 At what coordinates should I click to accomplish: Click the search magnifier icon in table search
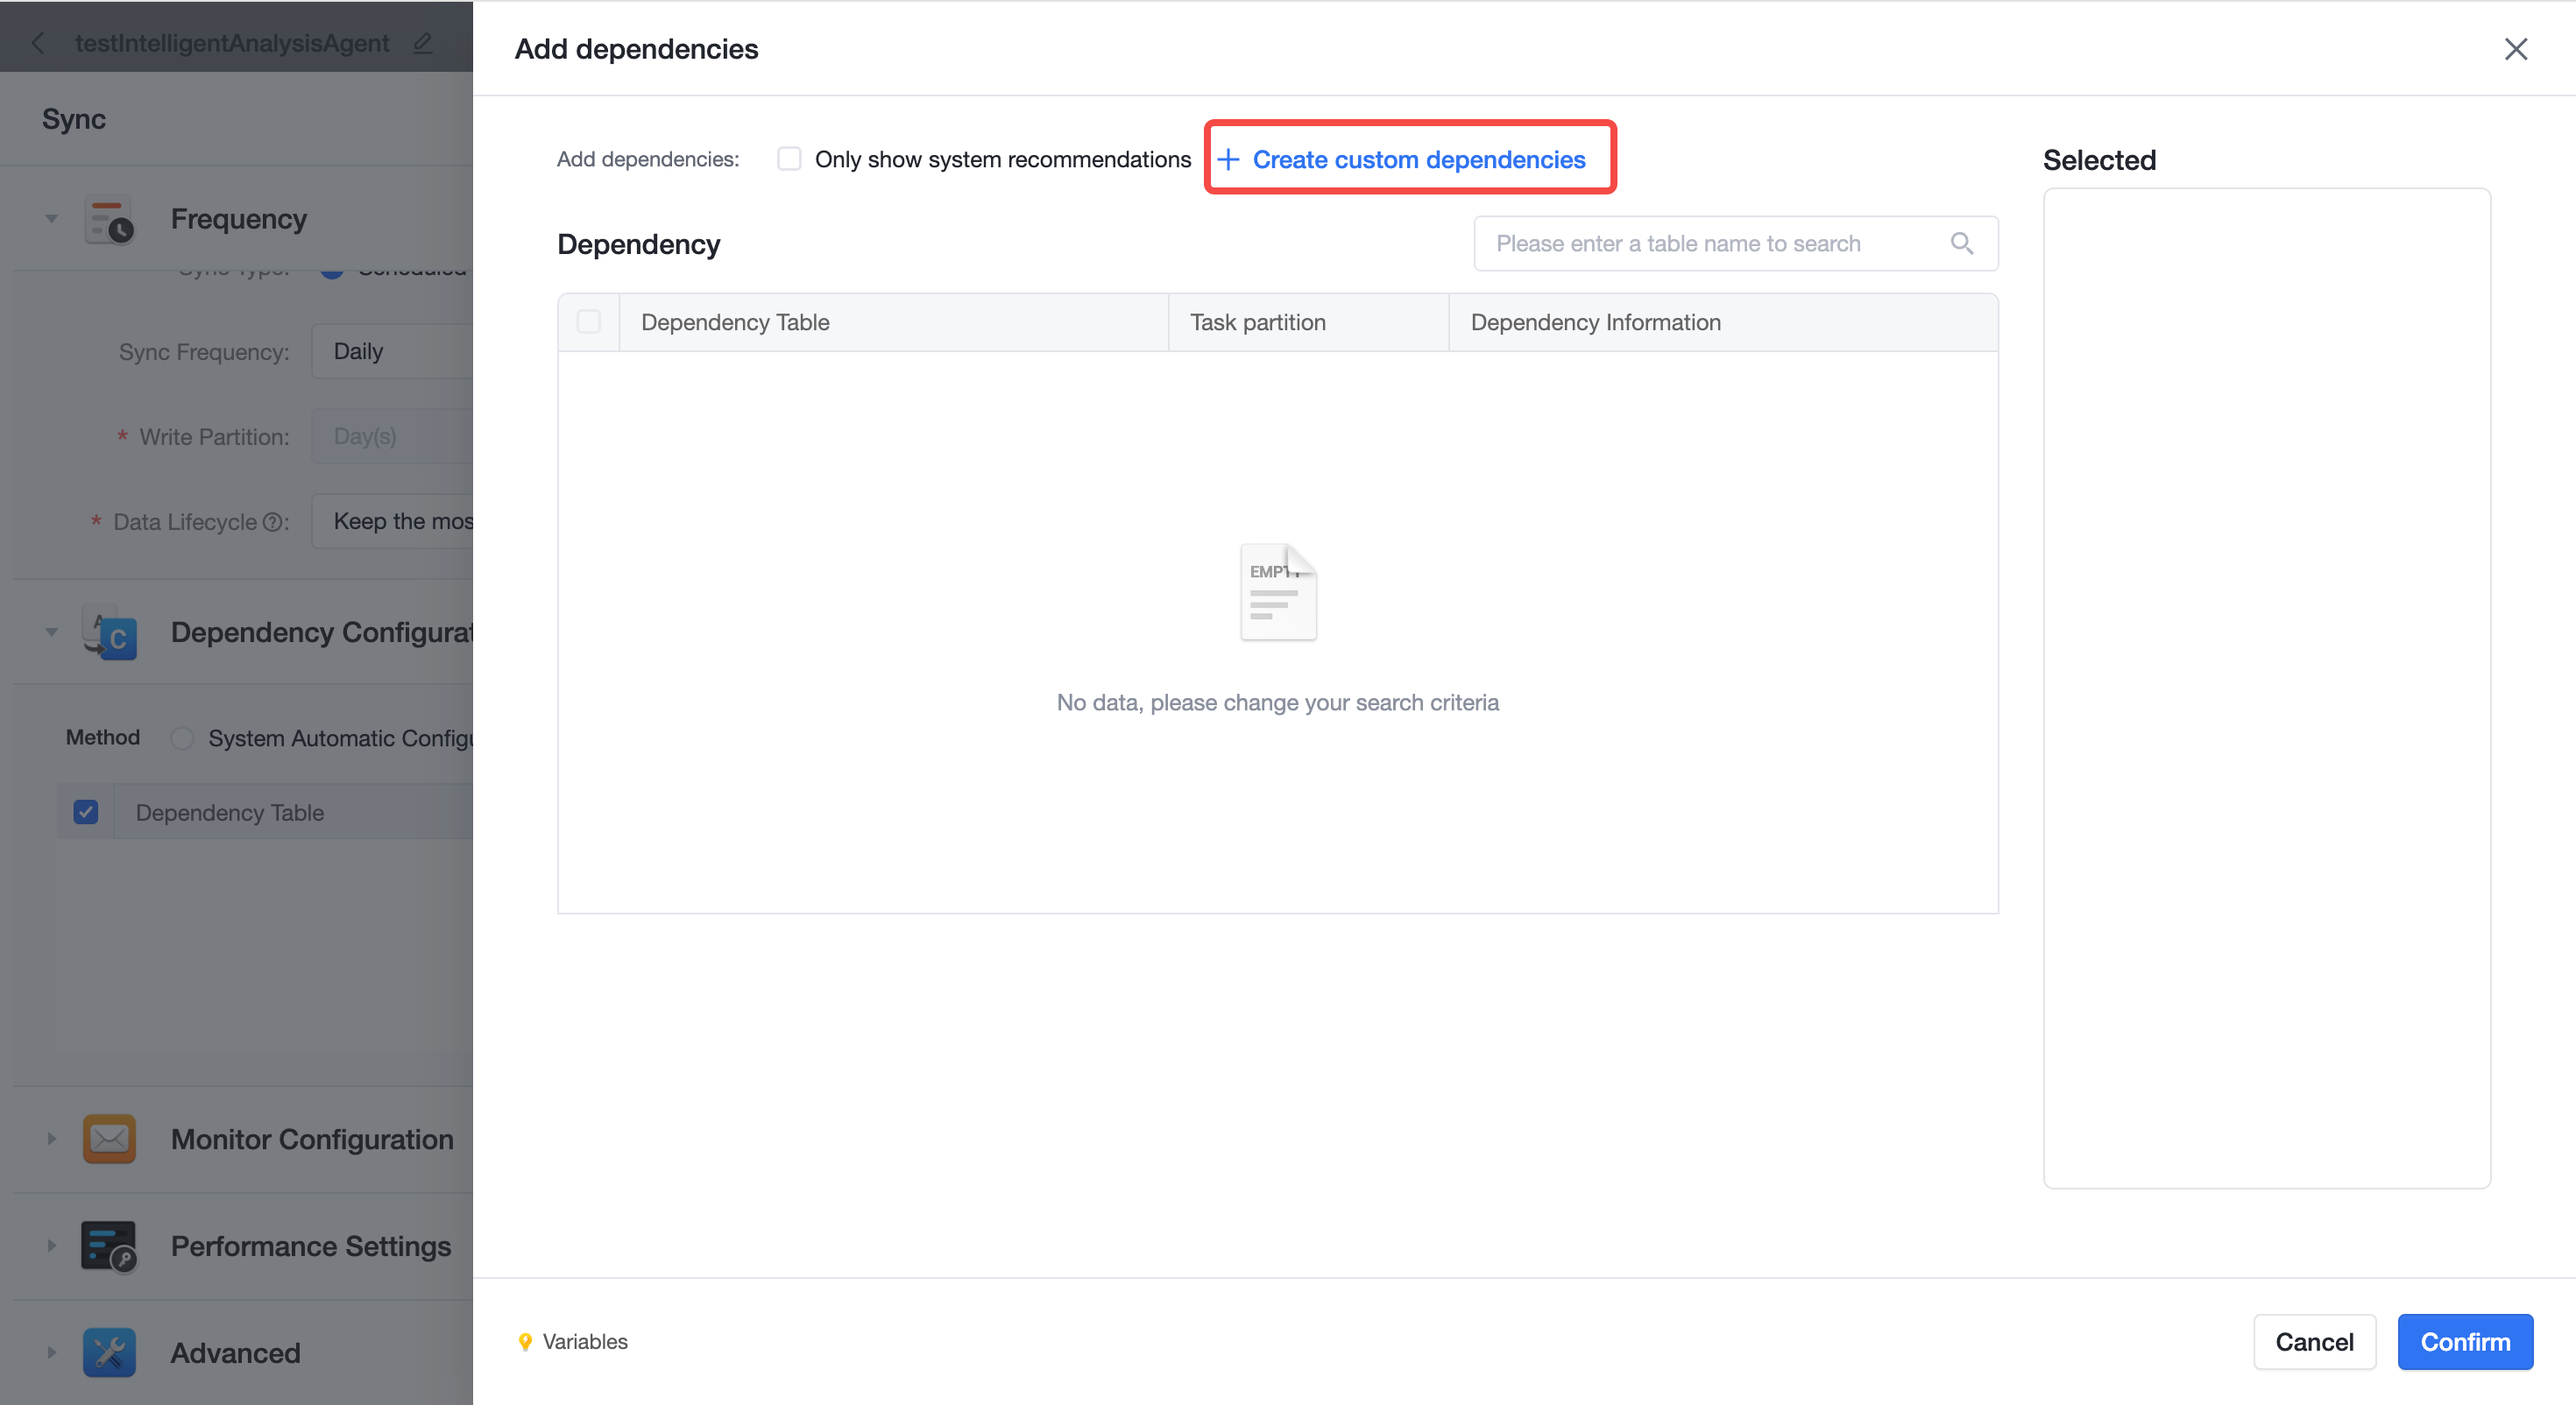[1961, 243]
